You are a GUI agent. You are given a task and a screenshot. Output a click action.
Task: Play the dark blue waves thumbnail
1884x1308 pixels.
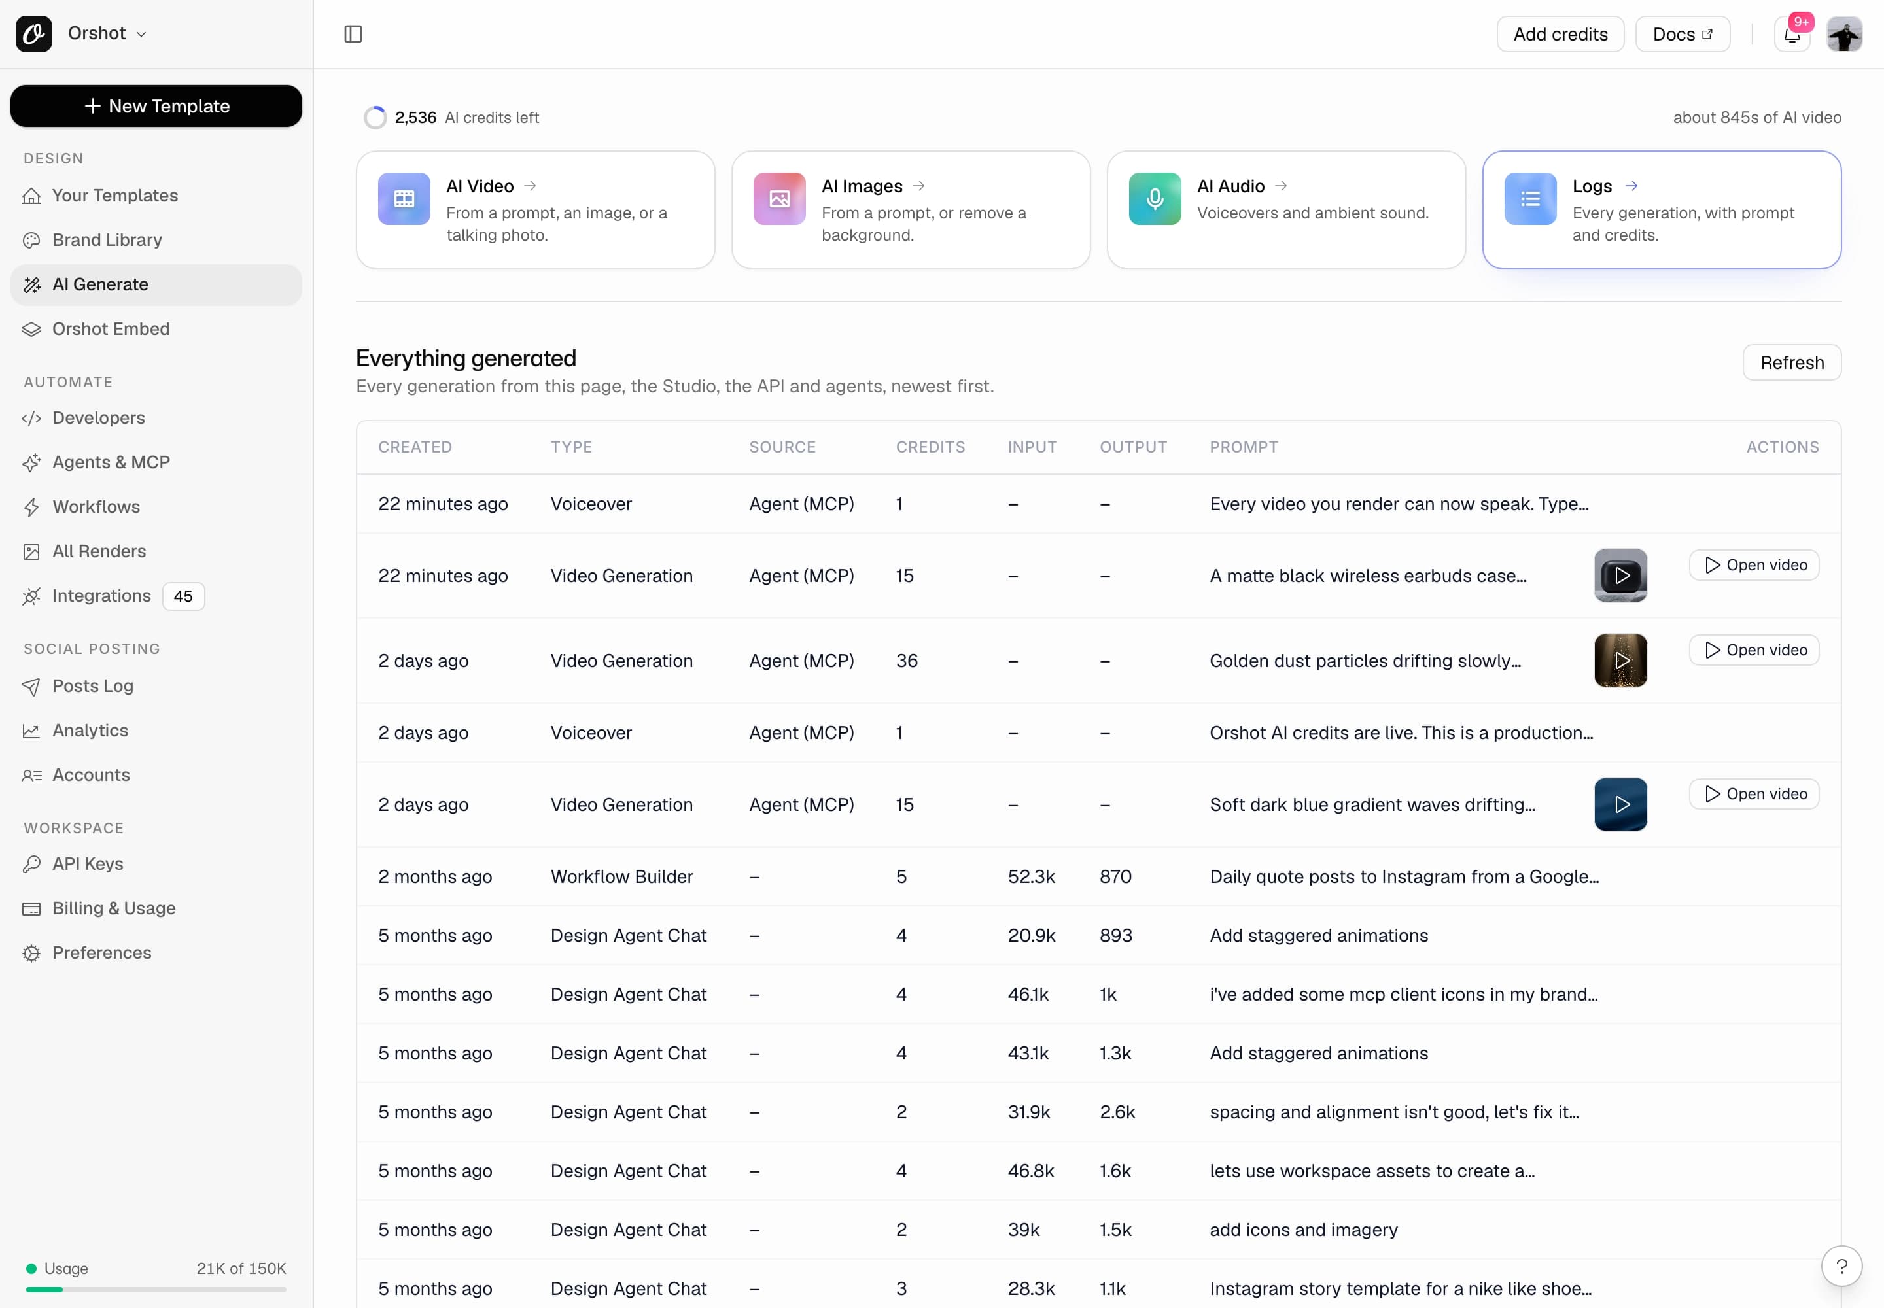click(x=1620, y=804)
